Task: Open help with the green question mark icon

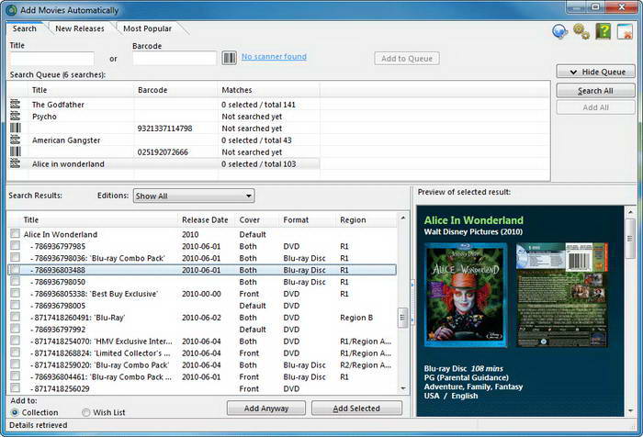Action: pos(604,31)
